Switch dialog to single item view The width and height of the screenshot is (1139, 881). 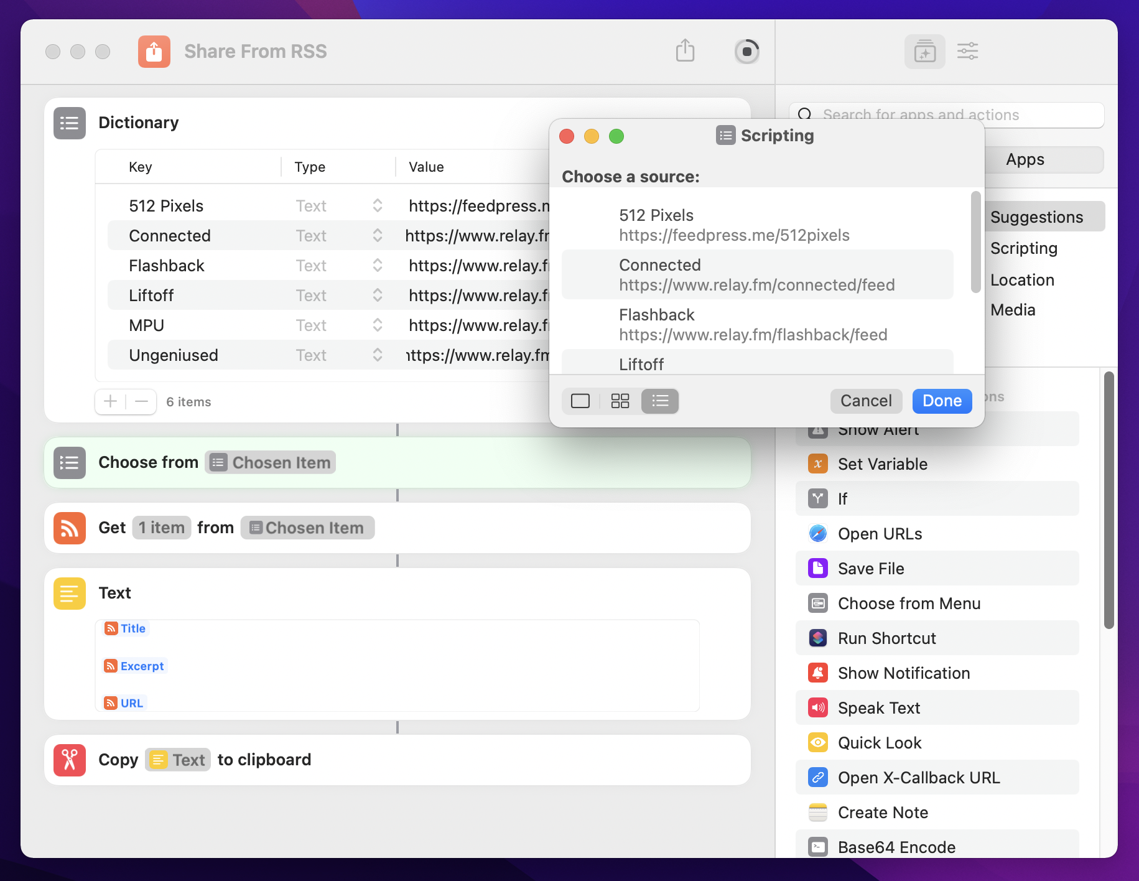click(580, 401)
